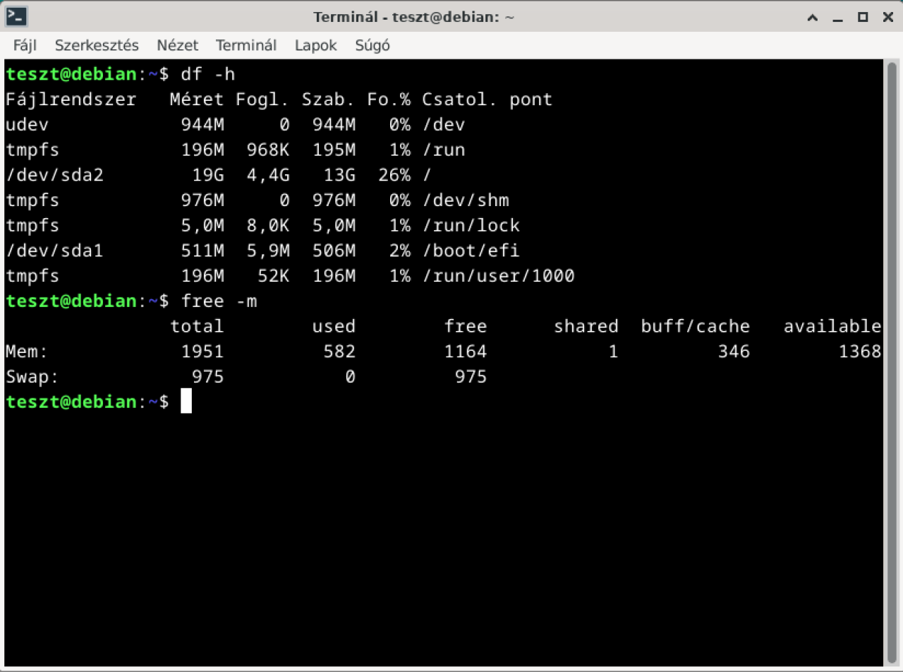Click the 'available' memory column header

click(x=832, y=326)
